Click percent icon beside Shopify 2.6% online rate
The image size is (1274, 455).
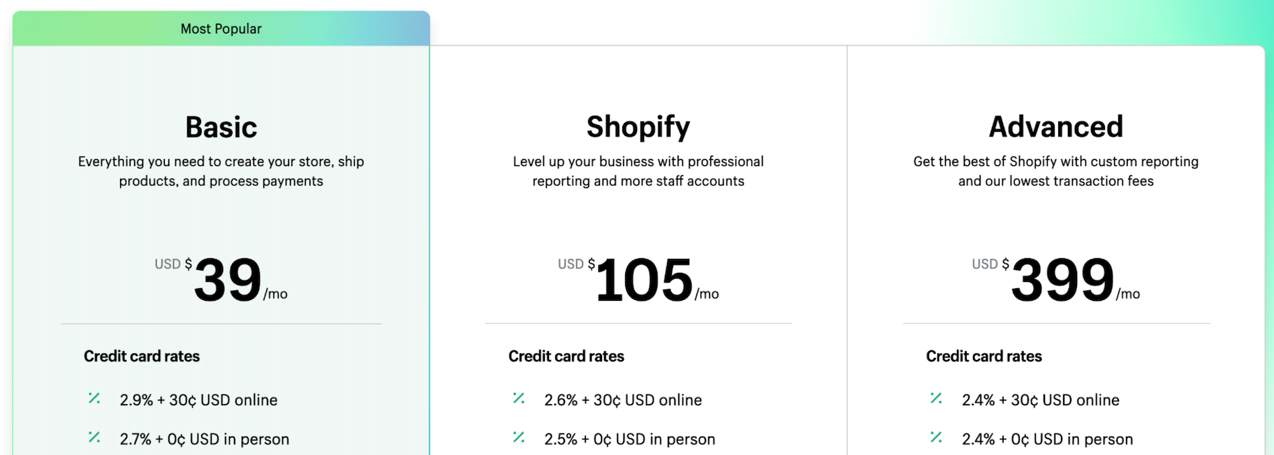[518, 398]
